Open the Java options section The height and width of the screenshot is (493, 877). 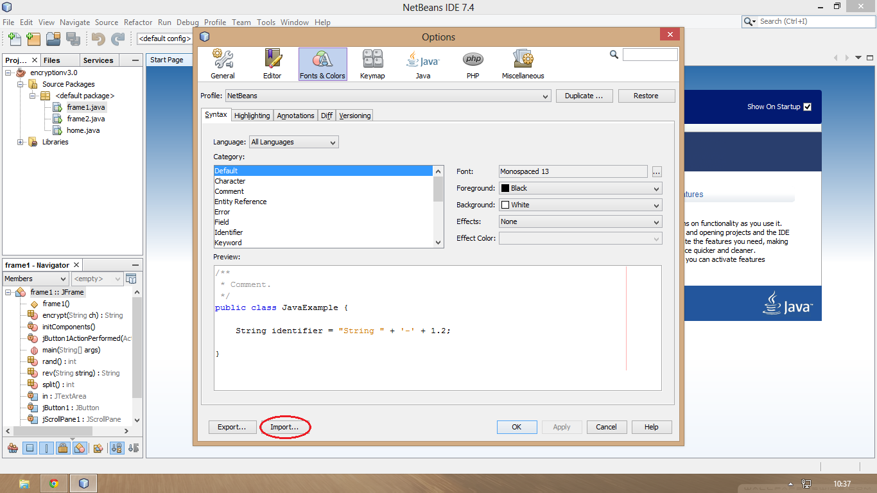point(422,63)
